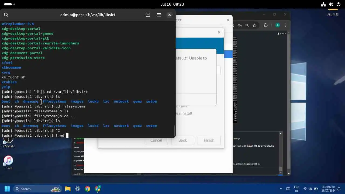Screen dimensions: 345x194
Task: Open the second Chrome profile taskbar icon
Action: point(98,189)
